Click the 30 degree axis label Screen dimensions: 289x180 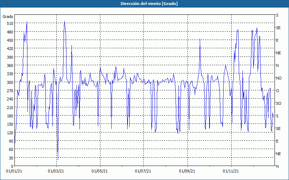point(11,158)
